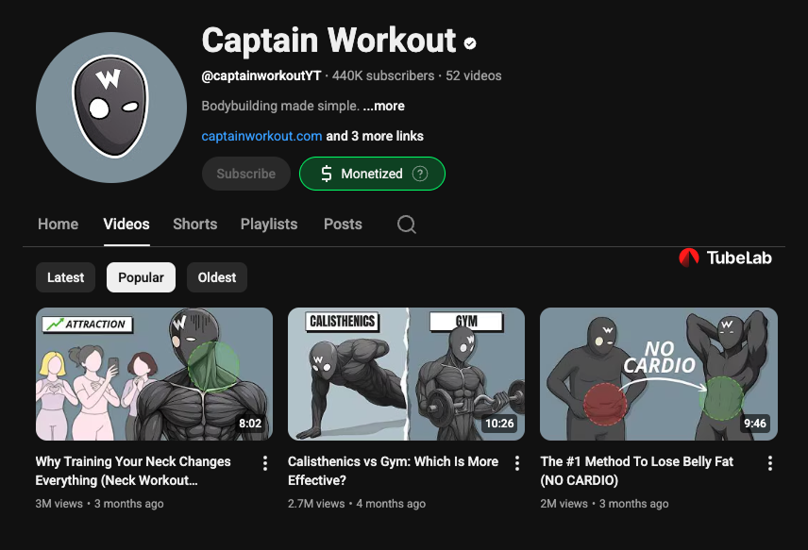Viewport: 808px width, 550px height.
Task: Click the Bodybuilding made simple description
Action: click(x=280, y=106)
